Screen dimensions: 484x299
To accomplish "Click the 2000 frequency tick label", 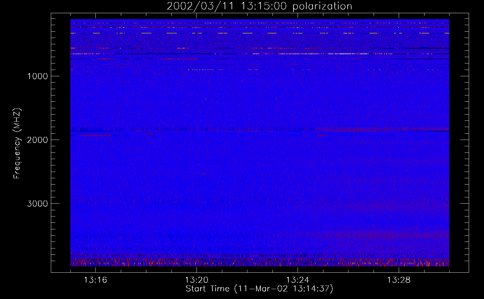I will (x=37, y=140).
